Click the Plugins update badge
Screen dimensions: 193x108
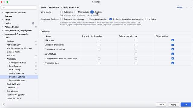(33, 23)
